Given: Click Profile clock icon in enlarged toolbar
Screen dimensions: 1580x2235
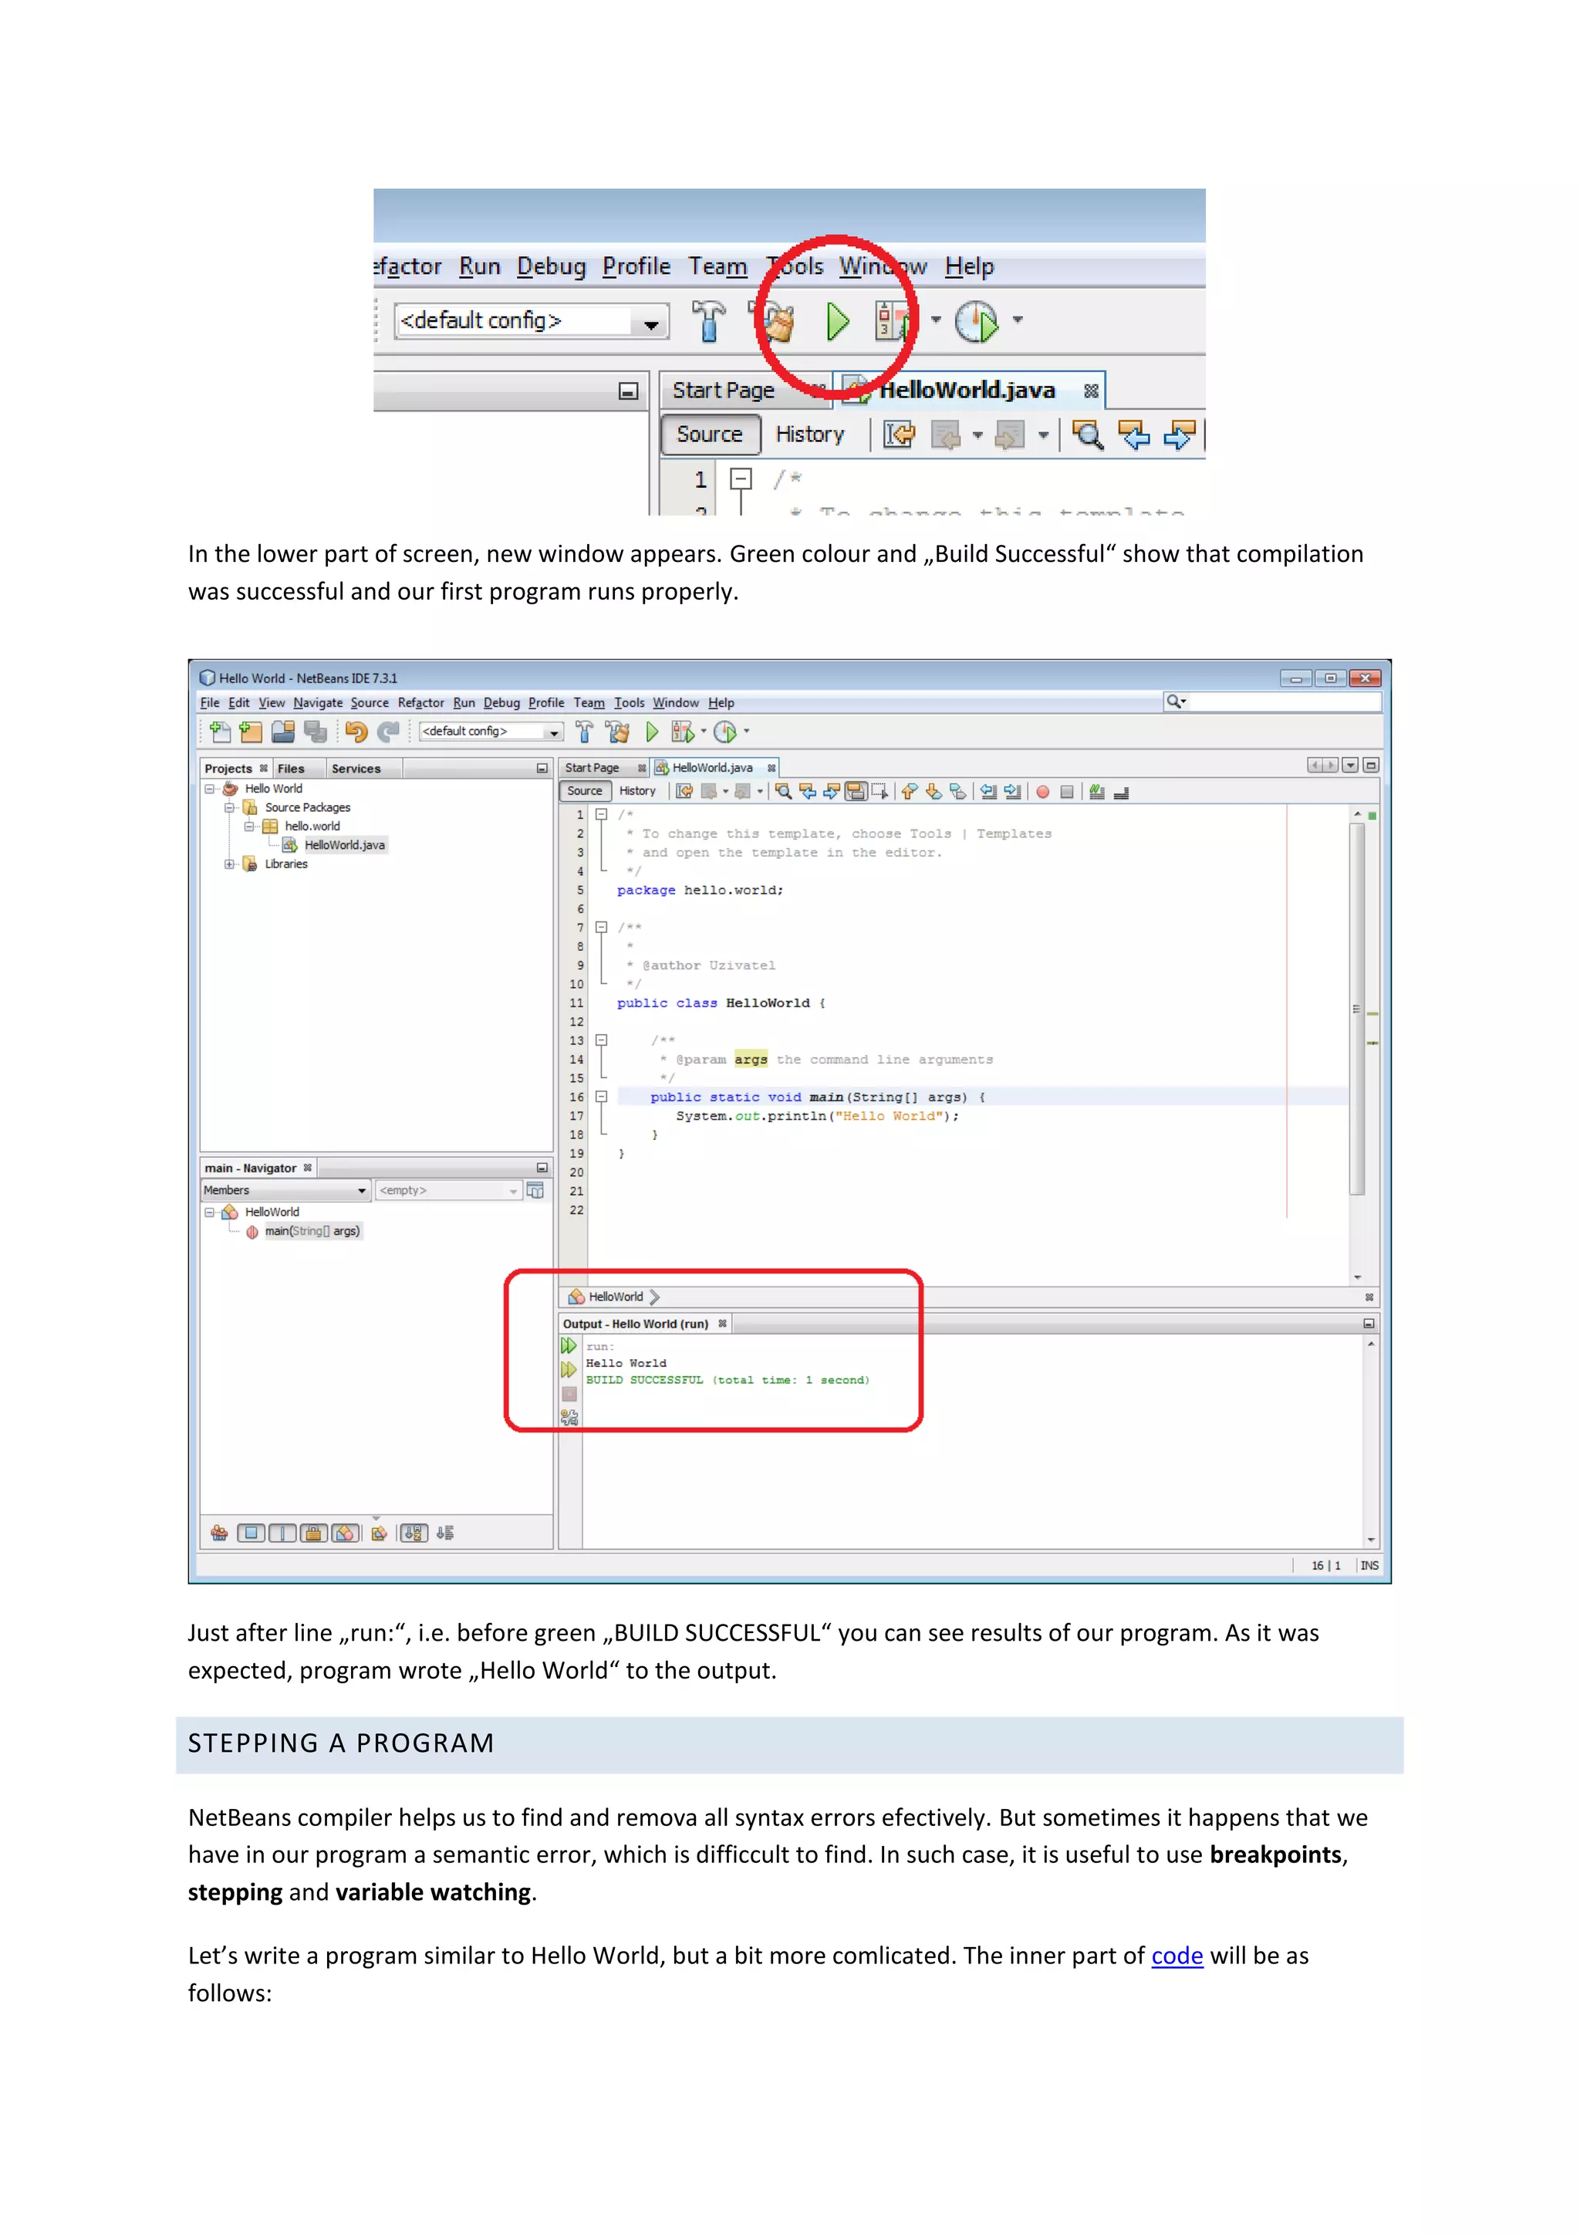Looking at the screenshot, I should point(977,321).
